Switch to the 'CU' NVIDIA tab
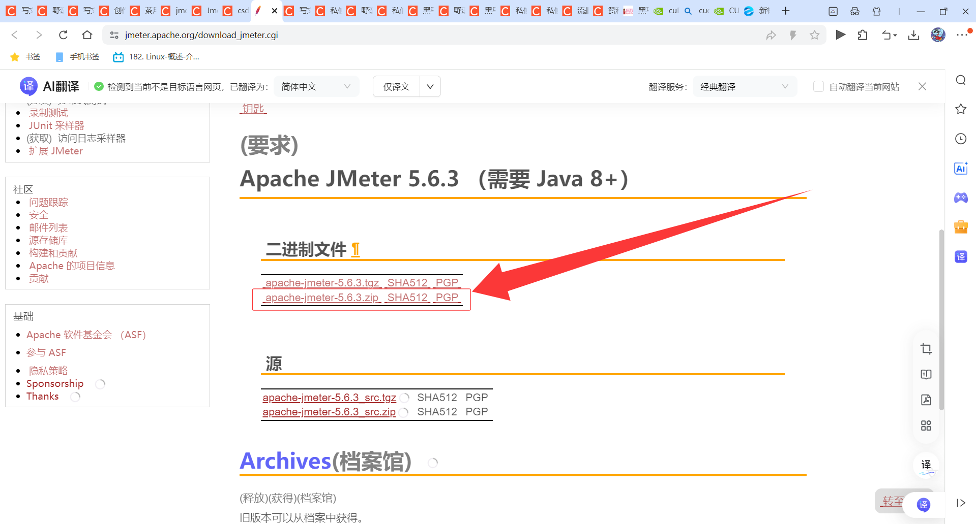Screen dimensions: 976x524 (727, 11)
